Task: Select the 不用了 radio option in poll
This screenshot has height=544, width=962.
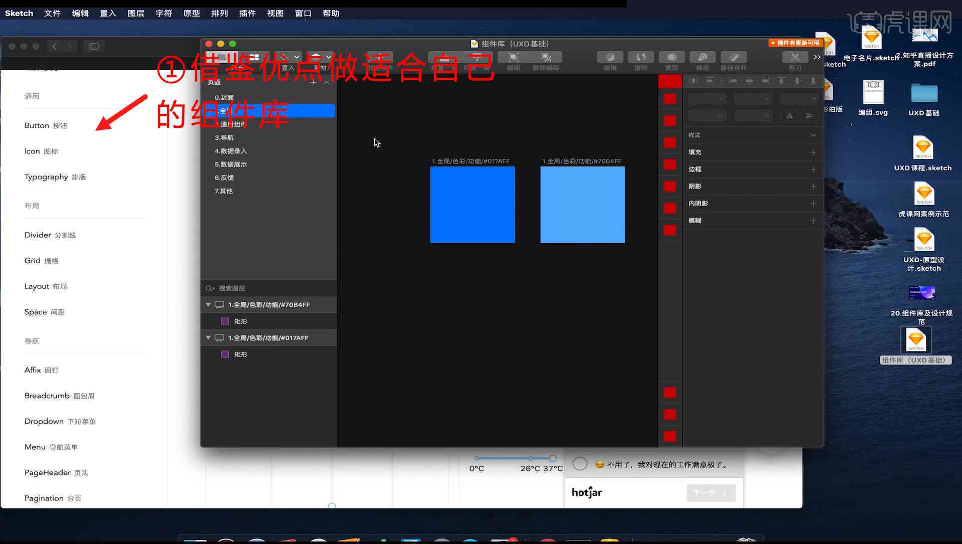Action: (580, 464)
